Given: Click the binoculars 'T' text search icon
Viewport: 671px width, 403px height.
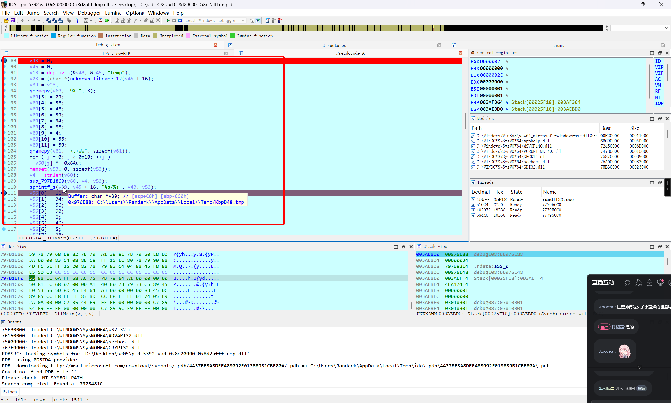Looking at the screenshot, I should (55, 20).
